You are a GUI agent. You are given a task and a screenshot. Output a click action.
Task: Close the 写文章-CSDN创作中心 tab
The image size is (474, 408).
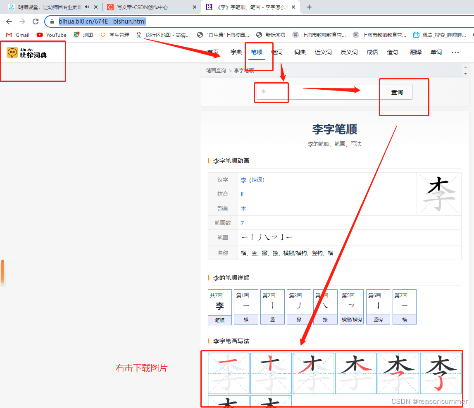[195, 7]
